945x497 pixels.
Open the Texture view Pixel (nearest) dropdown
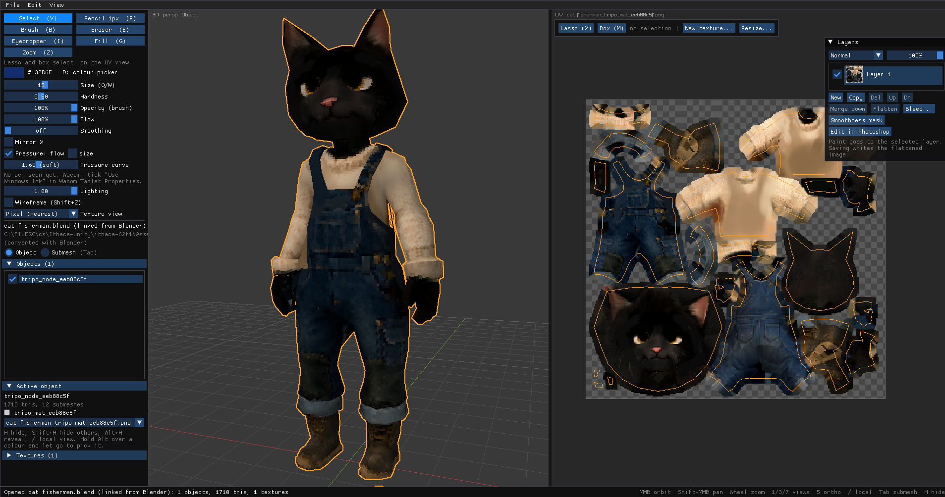[x=41, y=214]
